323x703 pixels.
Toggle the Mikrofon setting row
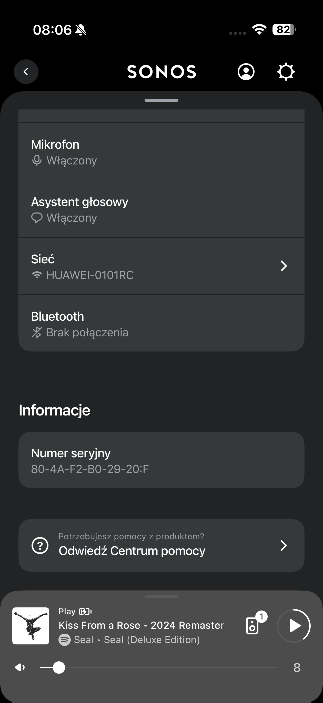[161, 152]
